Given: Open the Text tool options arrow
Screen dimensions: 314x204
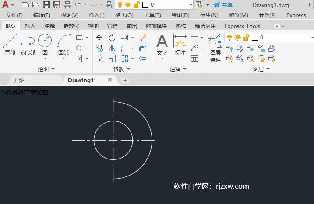Looking at the screenshot, I should pyautogui.click(x=162, y=59).
